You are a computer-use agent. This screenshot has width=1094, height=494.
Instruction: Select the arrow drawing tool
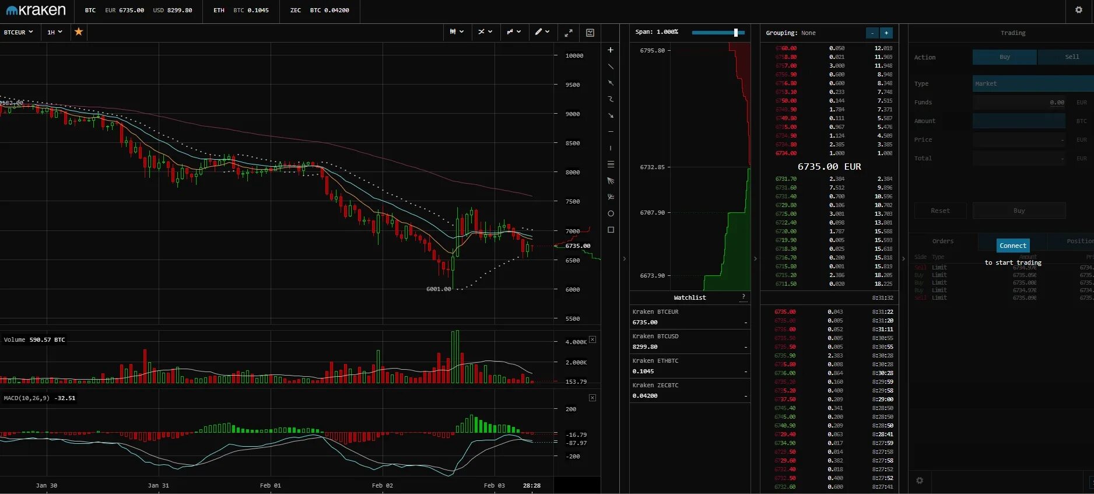(611, 115)
